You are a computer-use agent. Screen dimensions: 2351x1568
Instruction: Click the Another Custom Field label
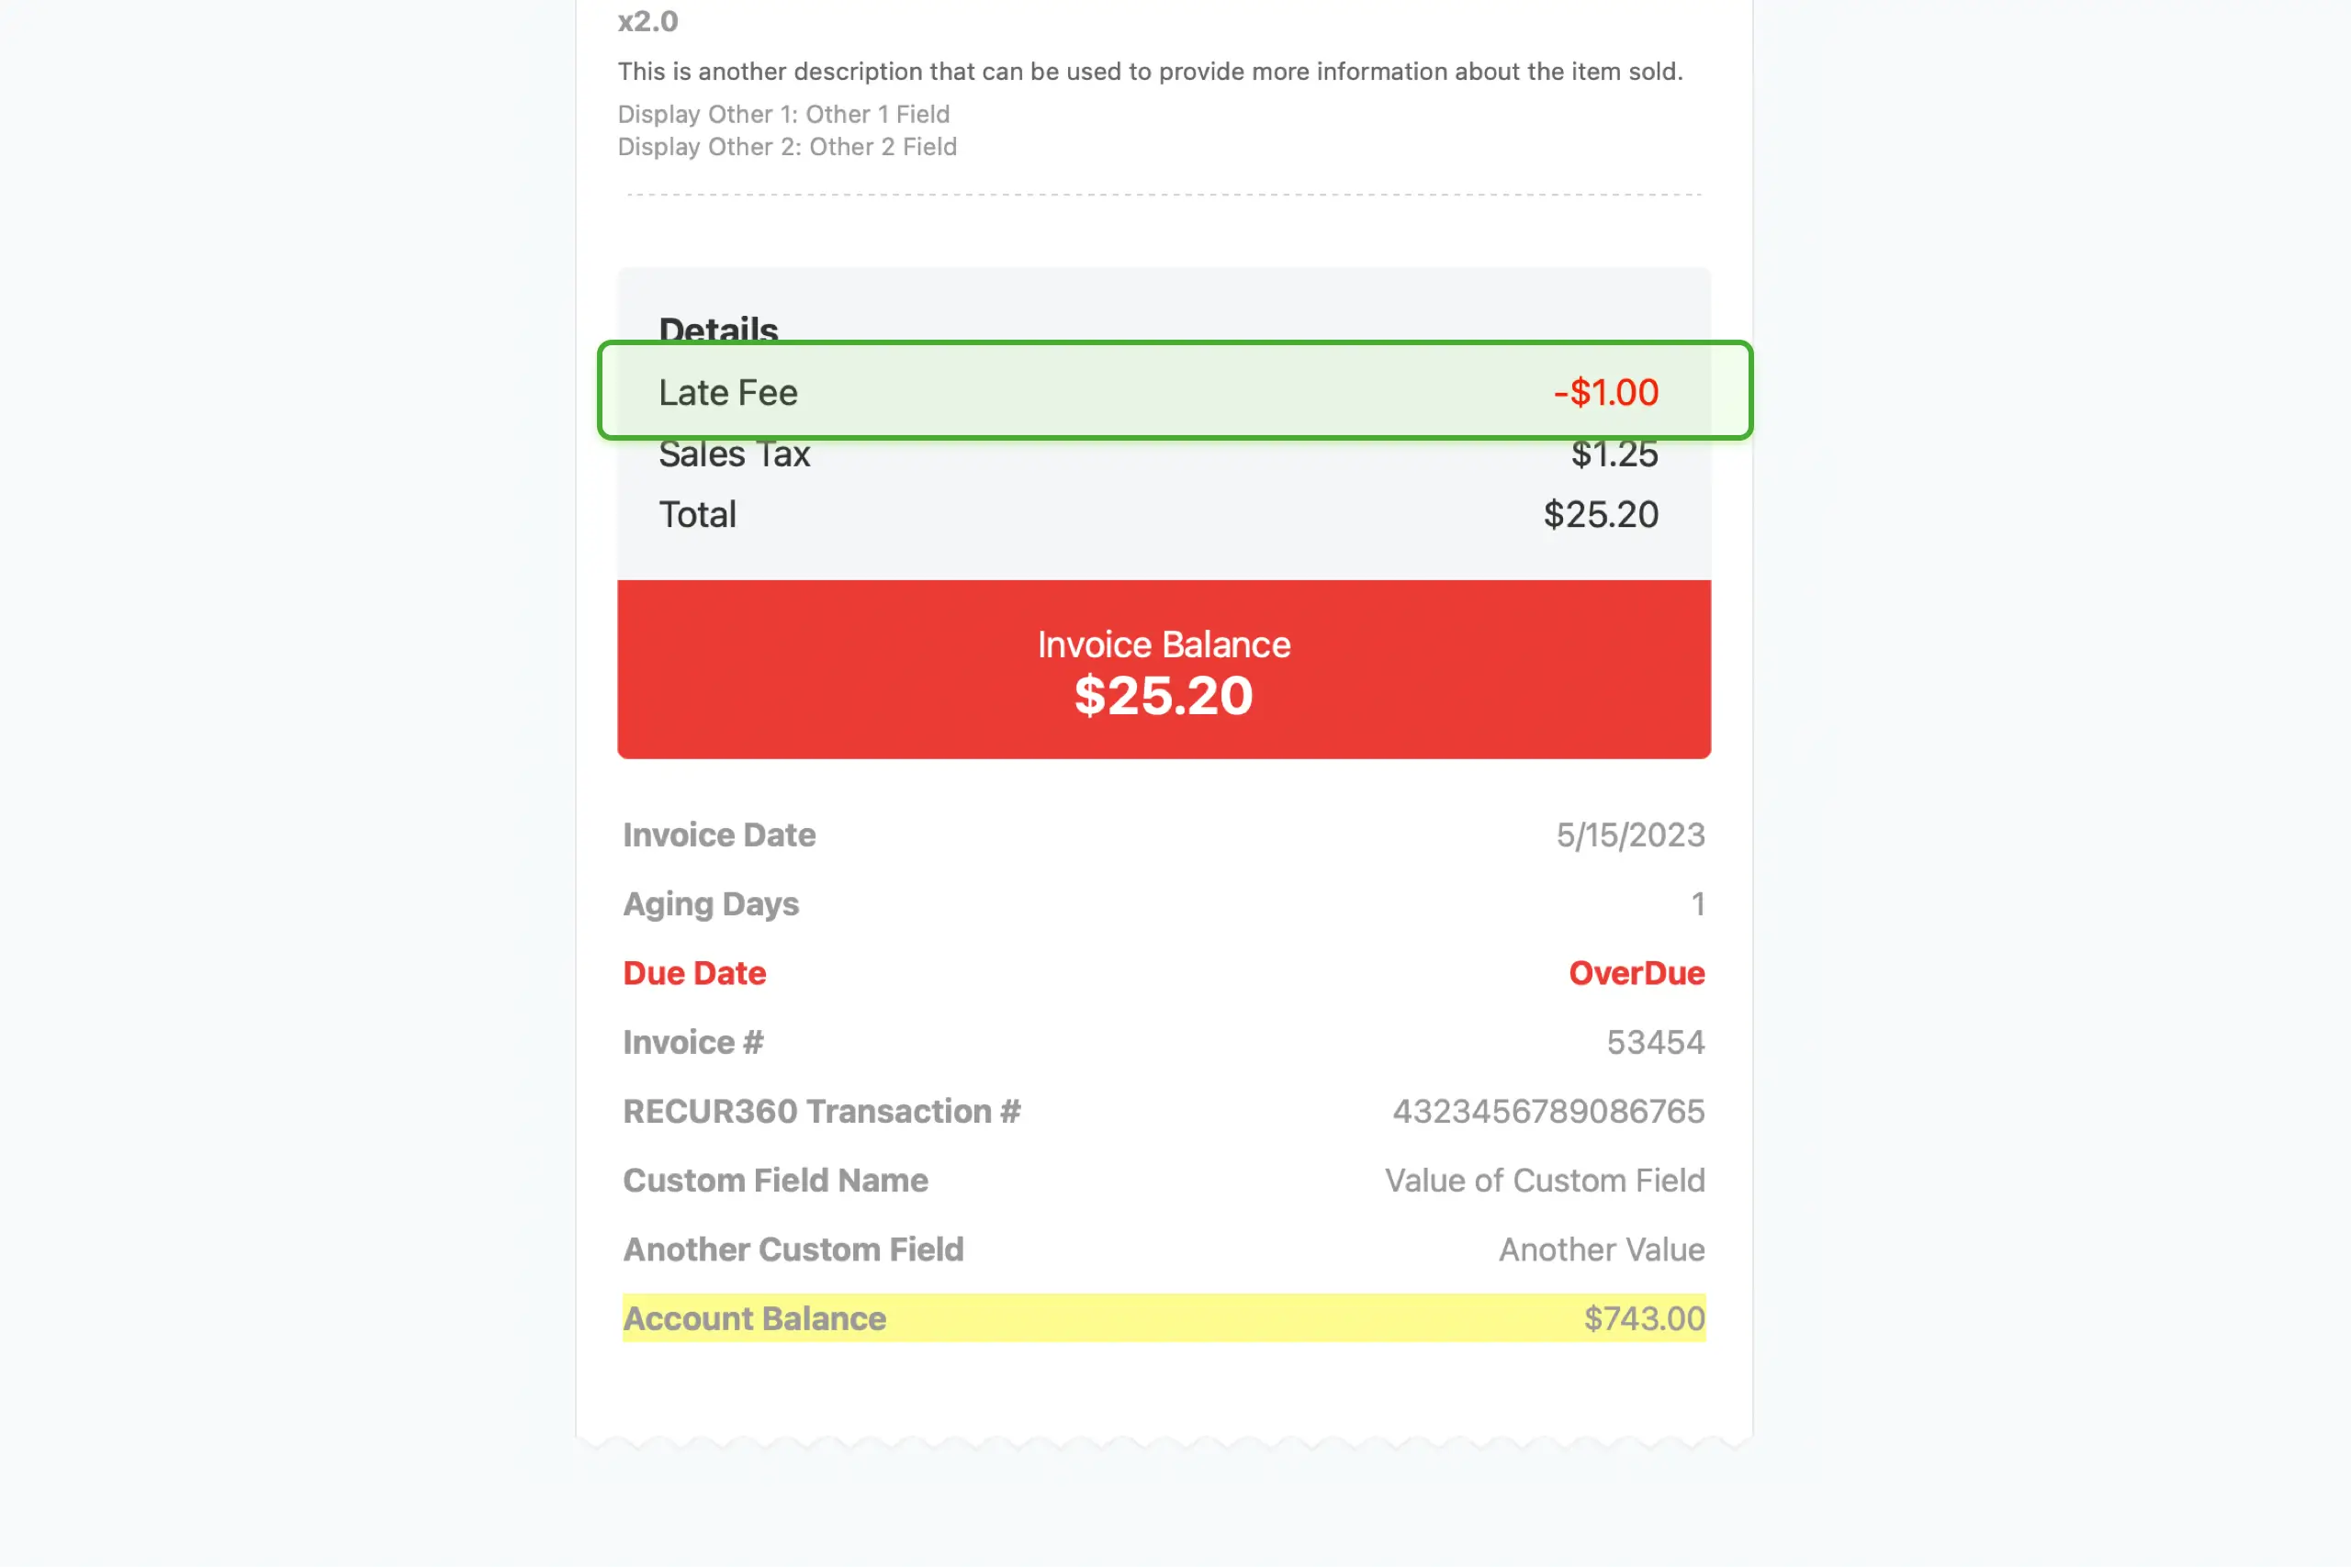pyautogui.click(x=793, y=1249)
